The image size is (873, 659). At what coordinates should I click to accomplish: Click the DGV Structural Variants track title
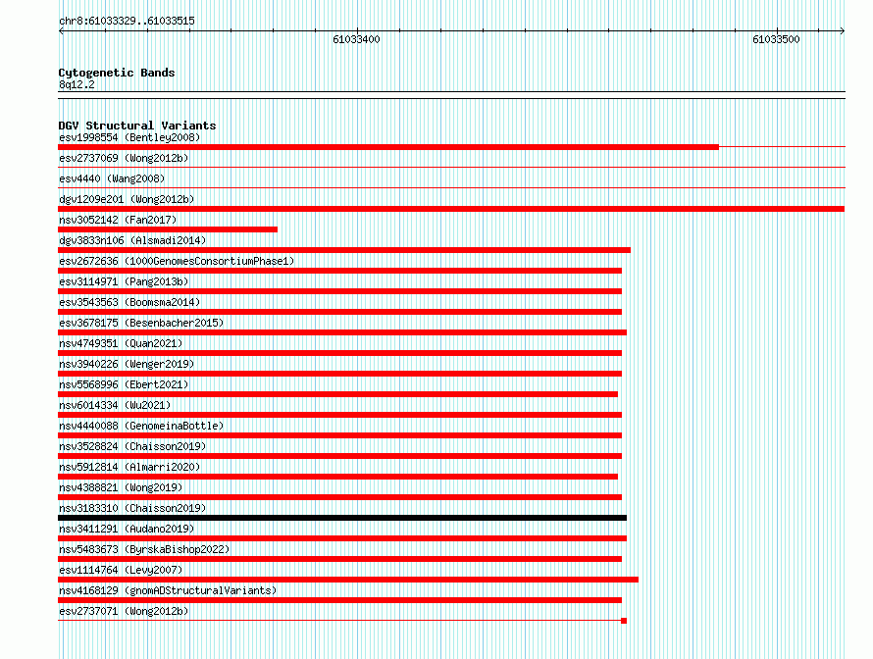[137, 126]
